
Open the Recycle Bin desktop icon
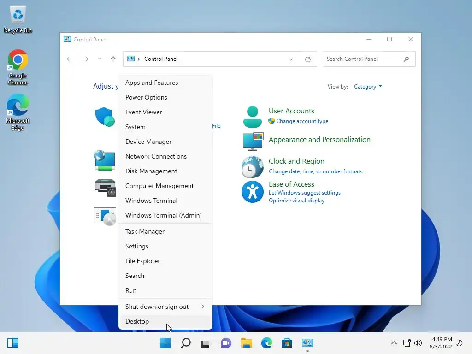(18, 19)
